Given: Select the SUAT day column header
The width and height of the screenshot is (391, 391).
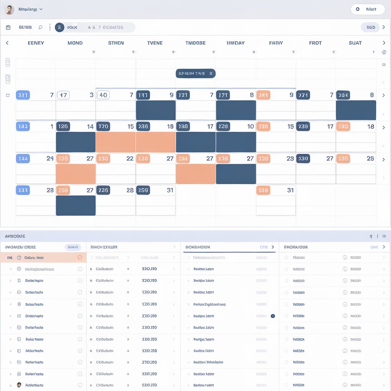Looking at the screenshot, I should pyautogui.click(x=355, y=43).
